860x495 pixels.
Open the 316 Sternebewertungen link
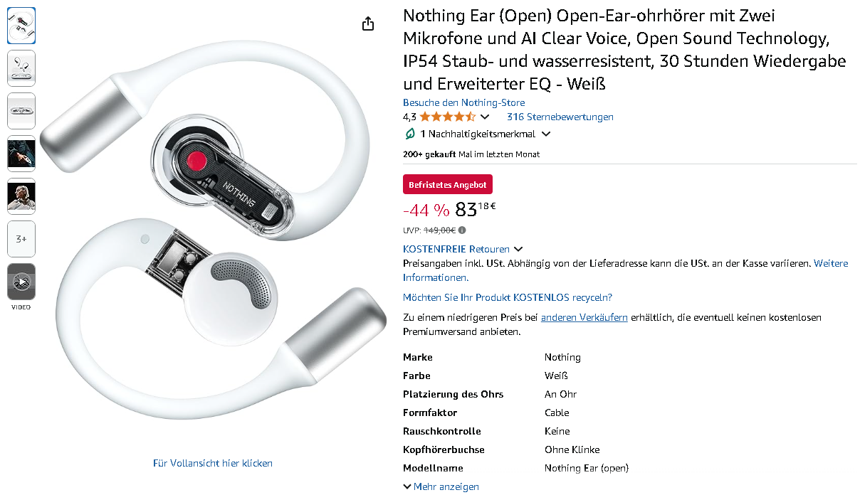(560, 117)
